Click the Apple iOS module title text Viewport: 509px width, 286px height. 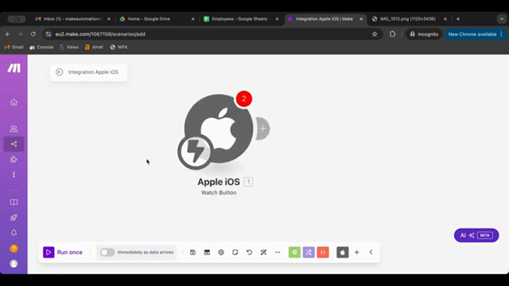click(219, 182)
